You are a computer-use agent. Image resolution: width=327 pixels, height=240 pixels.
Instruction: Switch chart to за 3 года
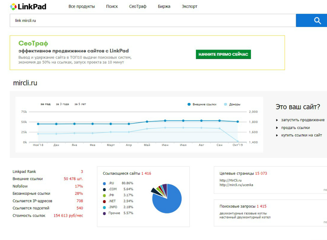coord(62,104)
